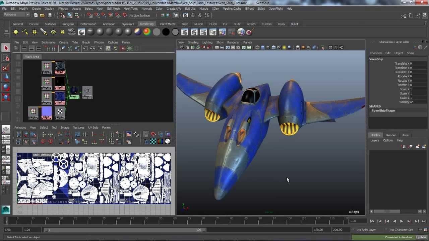Image resolution: width=429 pixels, height=241 pixels.
Task: Toggle Channel Box visibility icon top right
Action: 425,15
